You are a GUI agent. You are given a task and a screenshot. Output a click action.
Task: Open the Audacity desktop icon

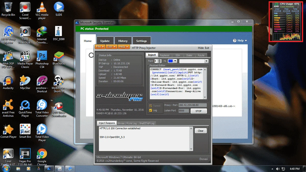pos(8,82)
